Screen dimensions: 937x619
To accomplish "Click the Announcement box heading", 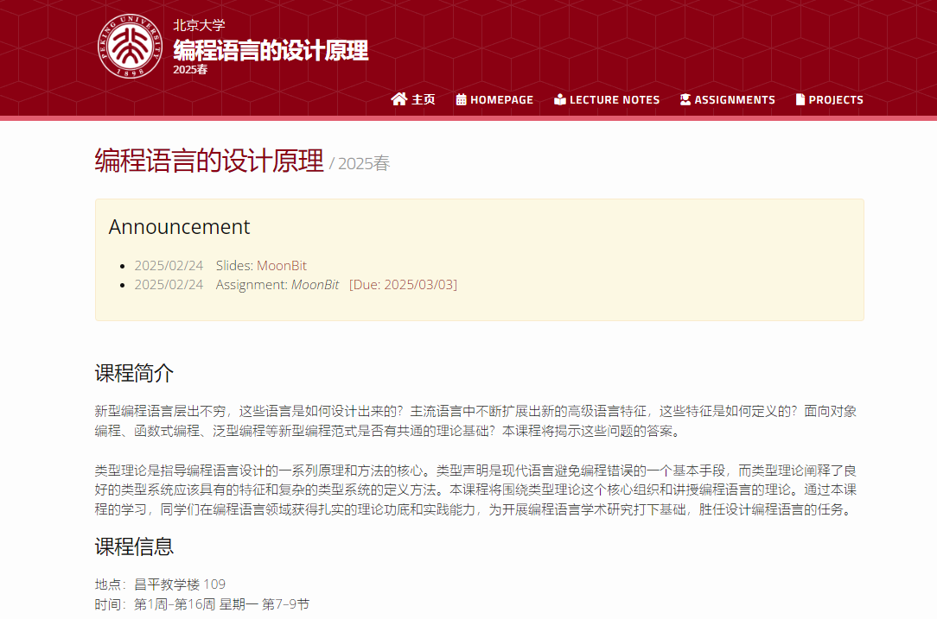I will click(179, 226).
